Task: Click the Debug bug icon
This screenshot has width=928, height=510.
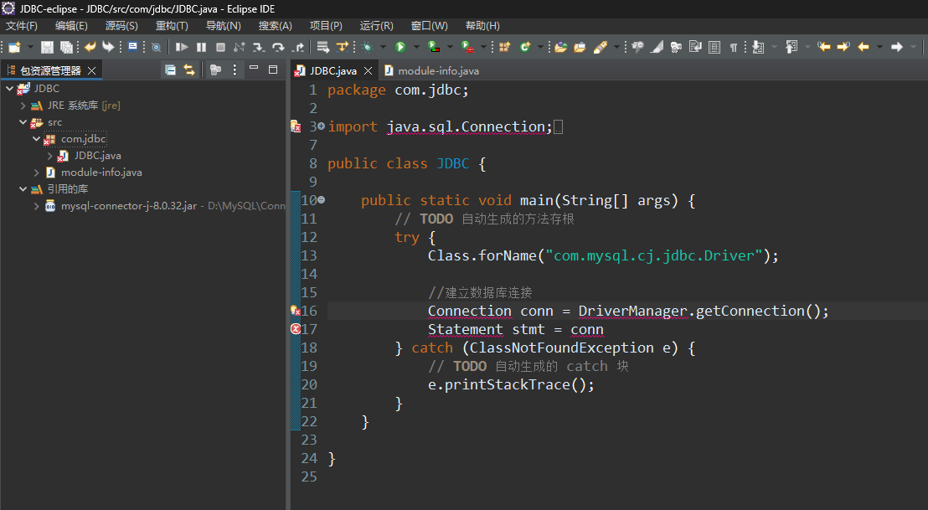Action: (x=367, y=47)
